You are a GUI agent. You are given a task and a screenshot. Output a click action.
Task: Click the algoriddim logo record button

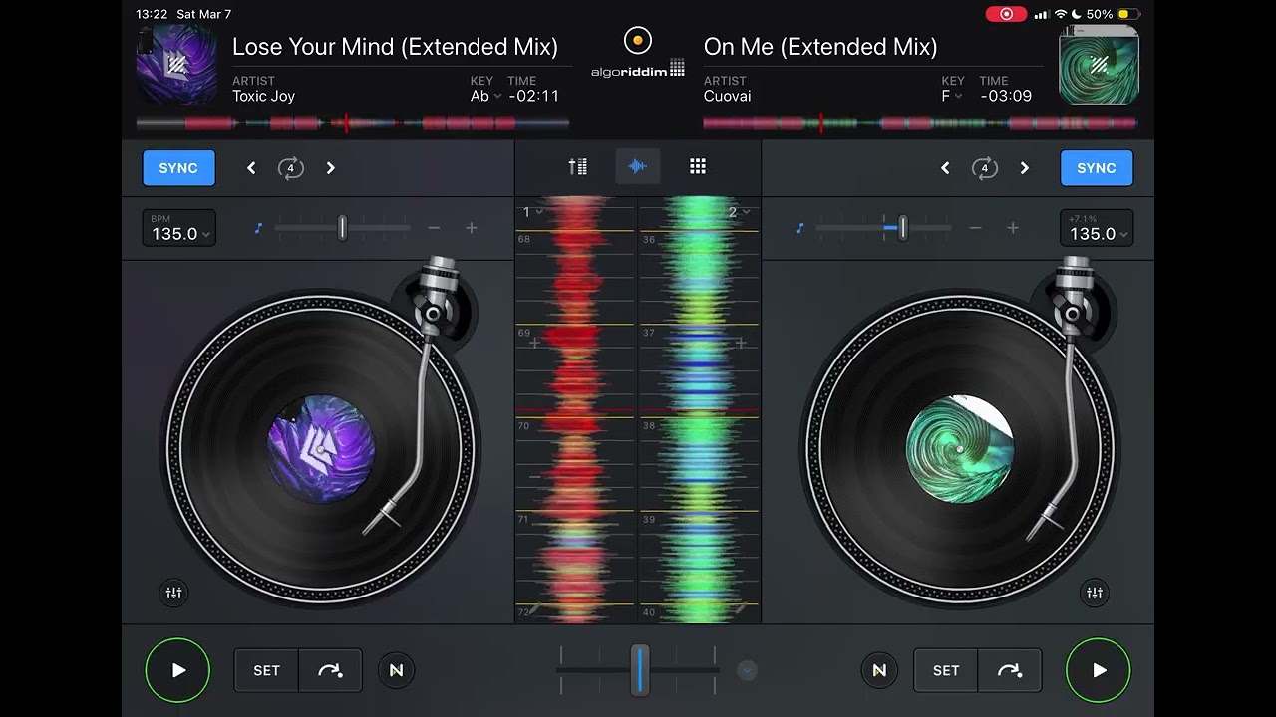click(638, 41)
